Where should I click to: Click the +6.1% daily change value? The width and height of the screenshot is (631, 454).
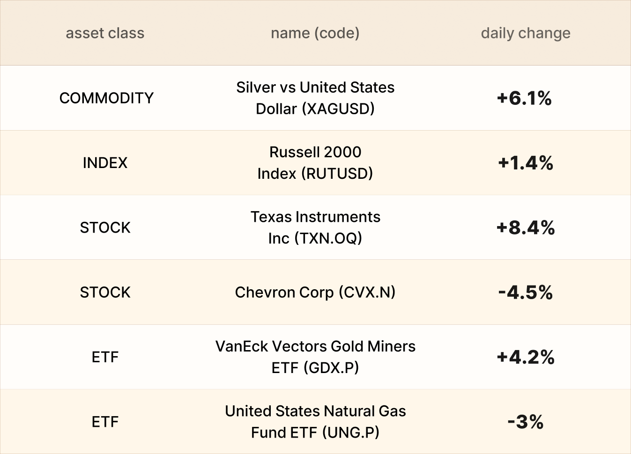point(525,98)
